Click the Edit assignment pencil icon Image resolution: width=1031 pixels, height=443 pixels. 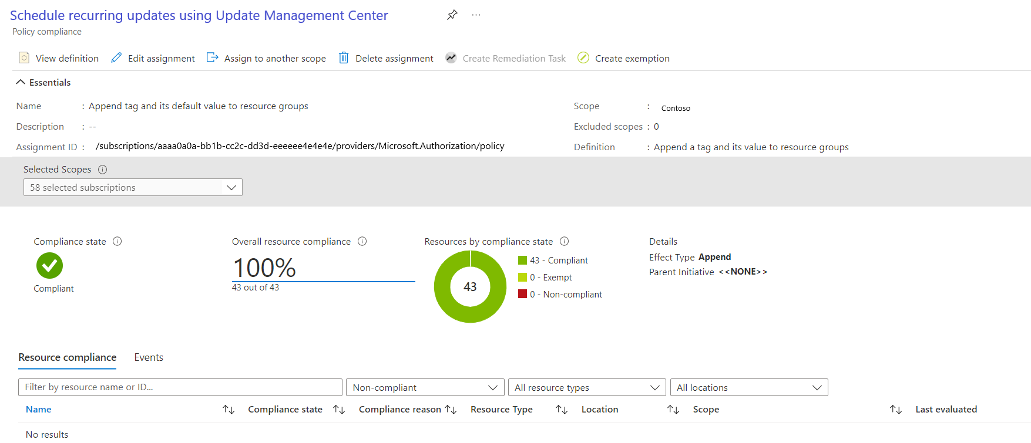[116, 58]
